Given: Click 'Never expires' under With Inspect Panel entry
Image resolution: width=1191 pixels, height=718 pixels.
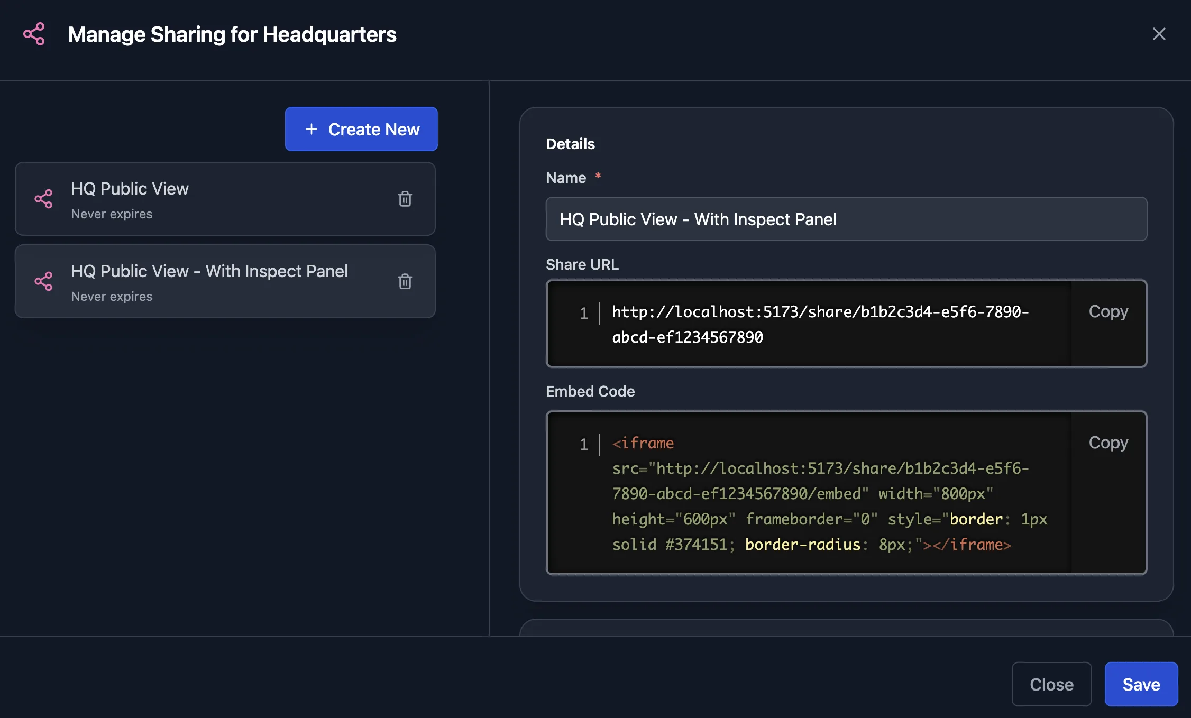Looking at the screenshot, I should (x=112, y=297).
